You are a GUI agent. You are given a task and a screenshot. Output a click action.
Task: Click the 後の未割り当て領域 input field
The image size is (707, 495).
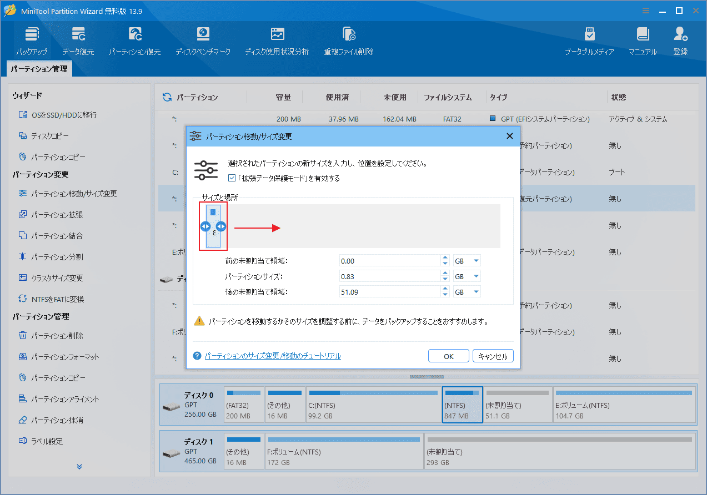(390, 292)
